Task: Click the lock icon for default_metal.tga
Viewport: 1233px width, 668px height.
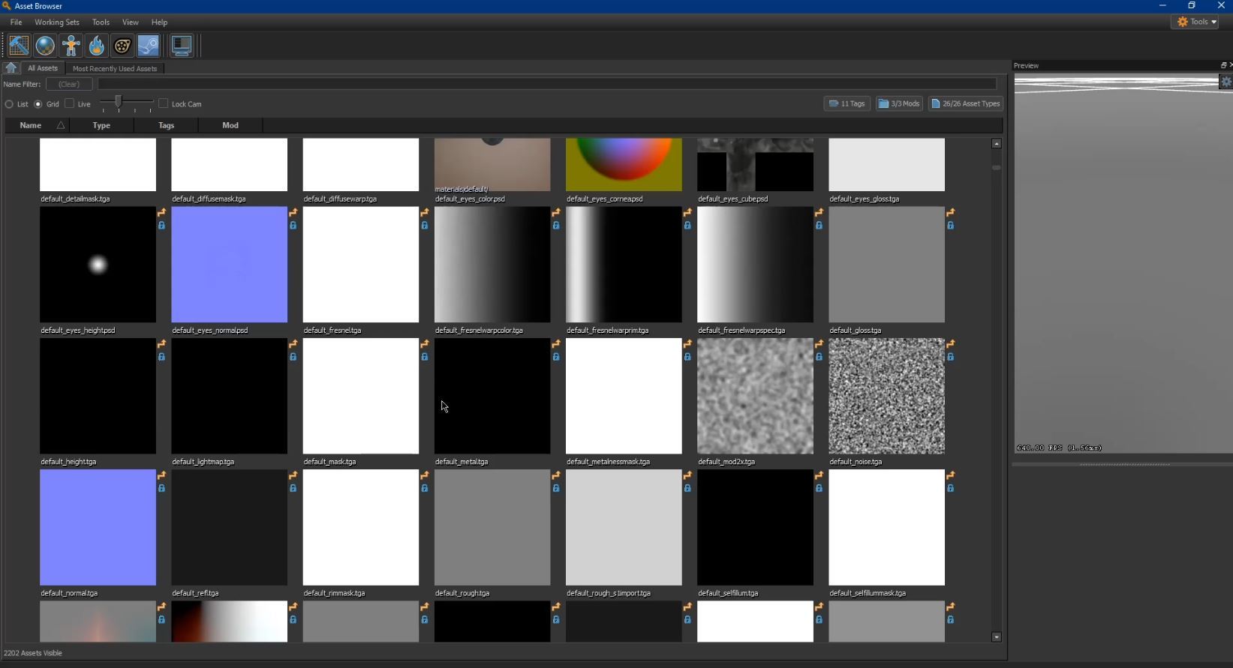Action: click(556, 357)
